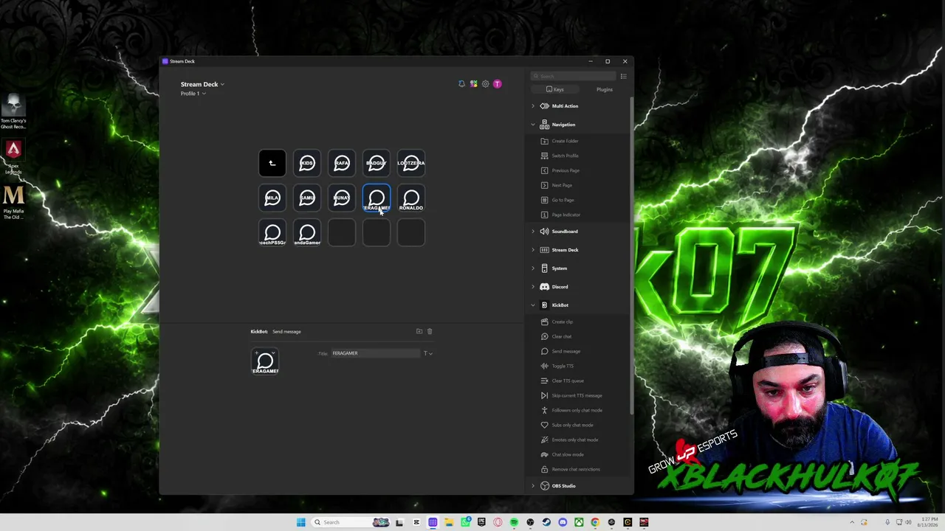Image resolution: width=945 pixels, height=531 pixels.
Task: Collapse the Navigation category
Action: pyautogui.click(x=533, y=125)
